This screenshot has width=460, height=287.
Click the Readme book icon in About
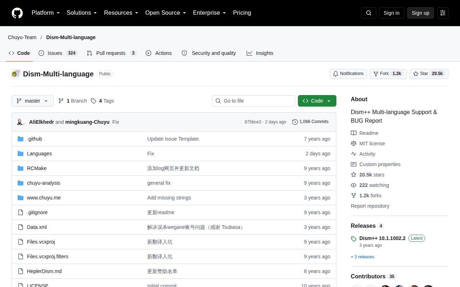tap(354, 133)
